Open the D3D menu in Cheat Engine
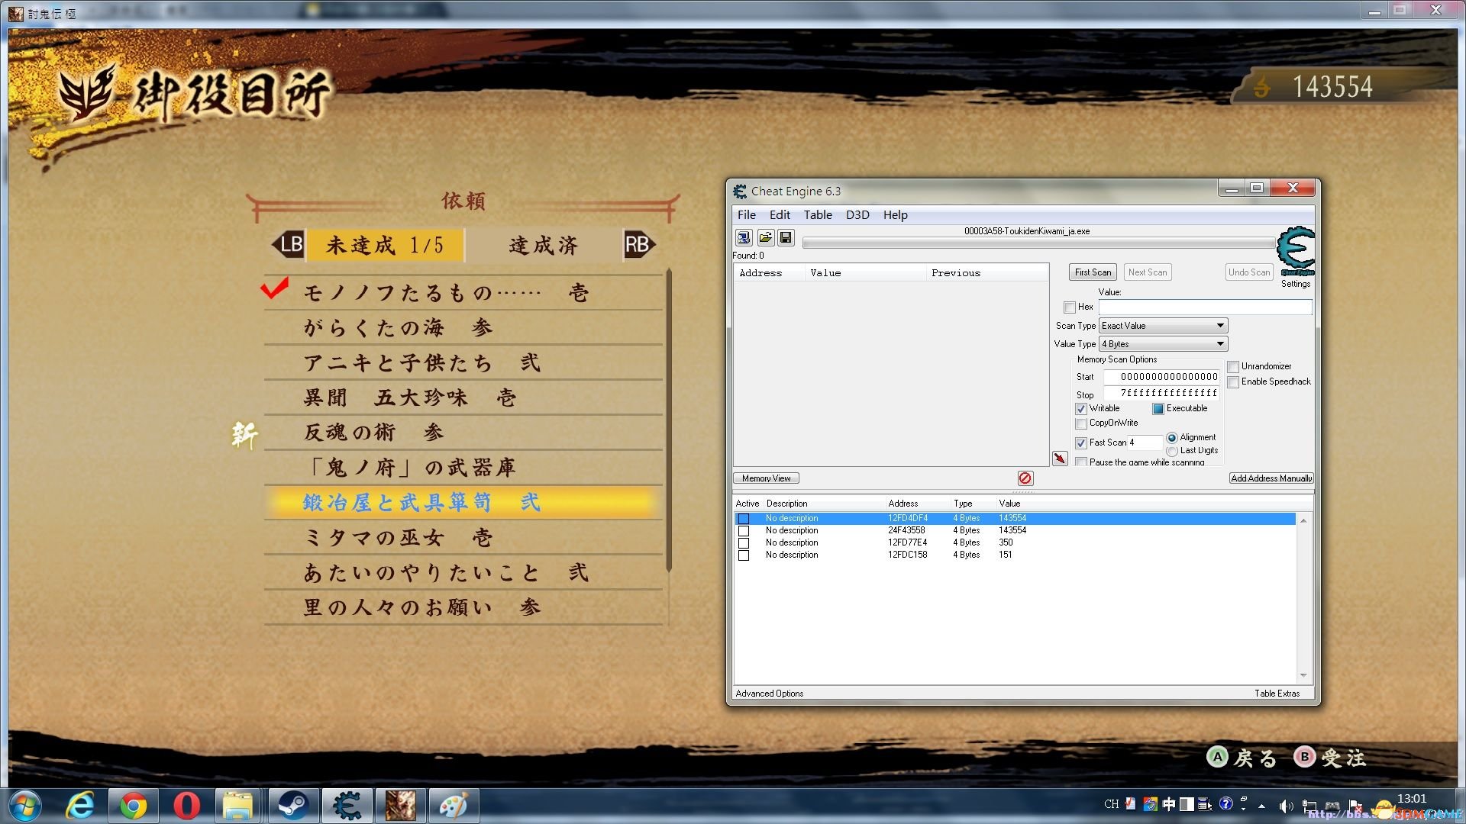Screen dimensions: 1466x824 coord(857,215)
